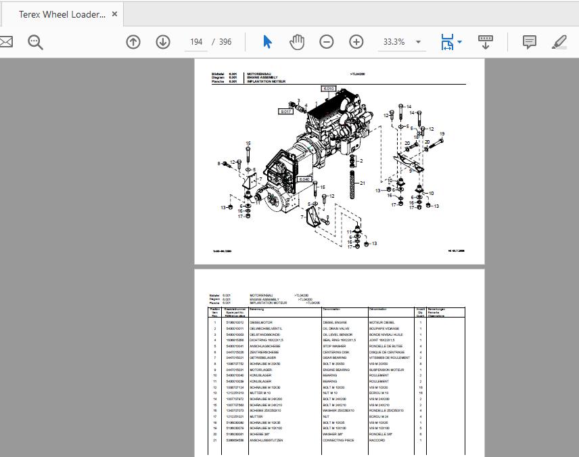
Task: Open the notes/comment tool
Action: [528, 41]
